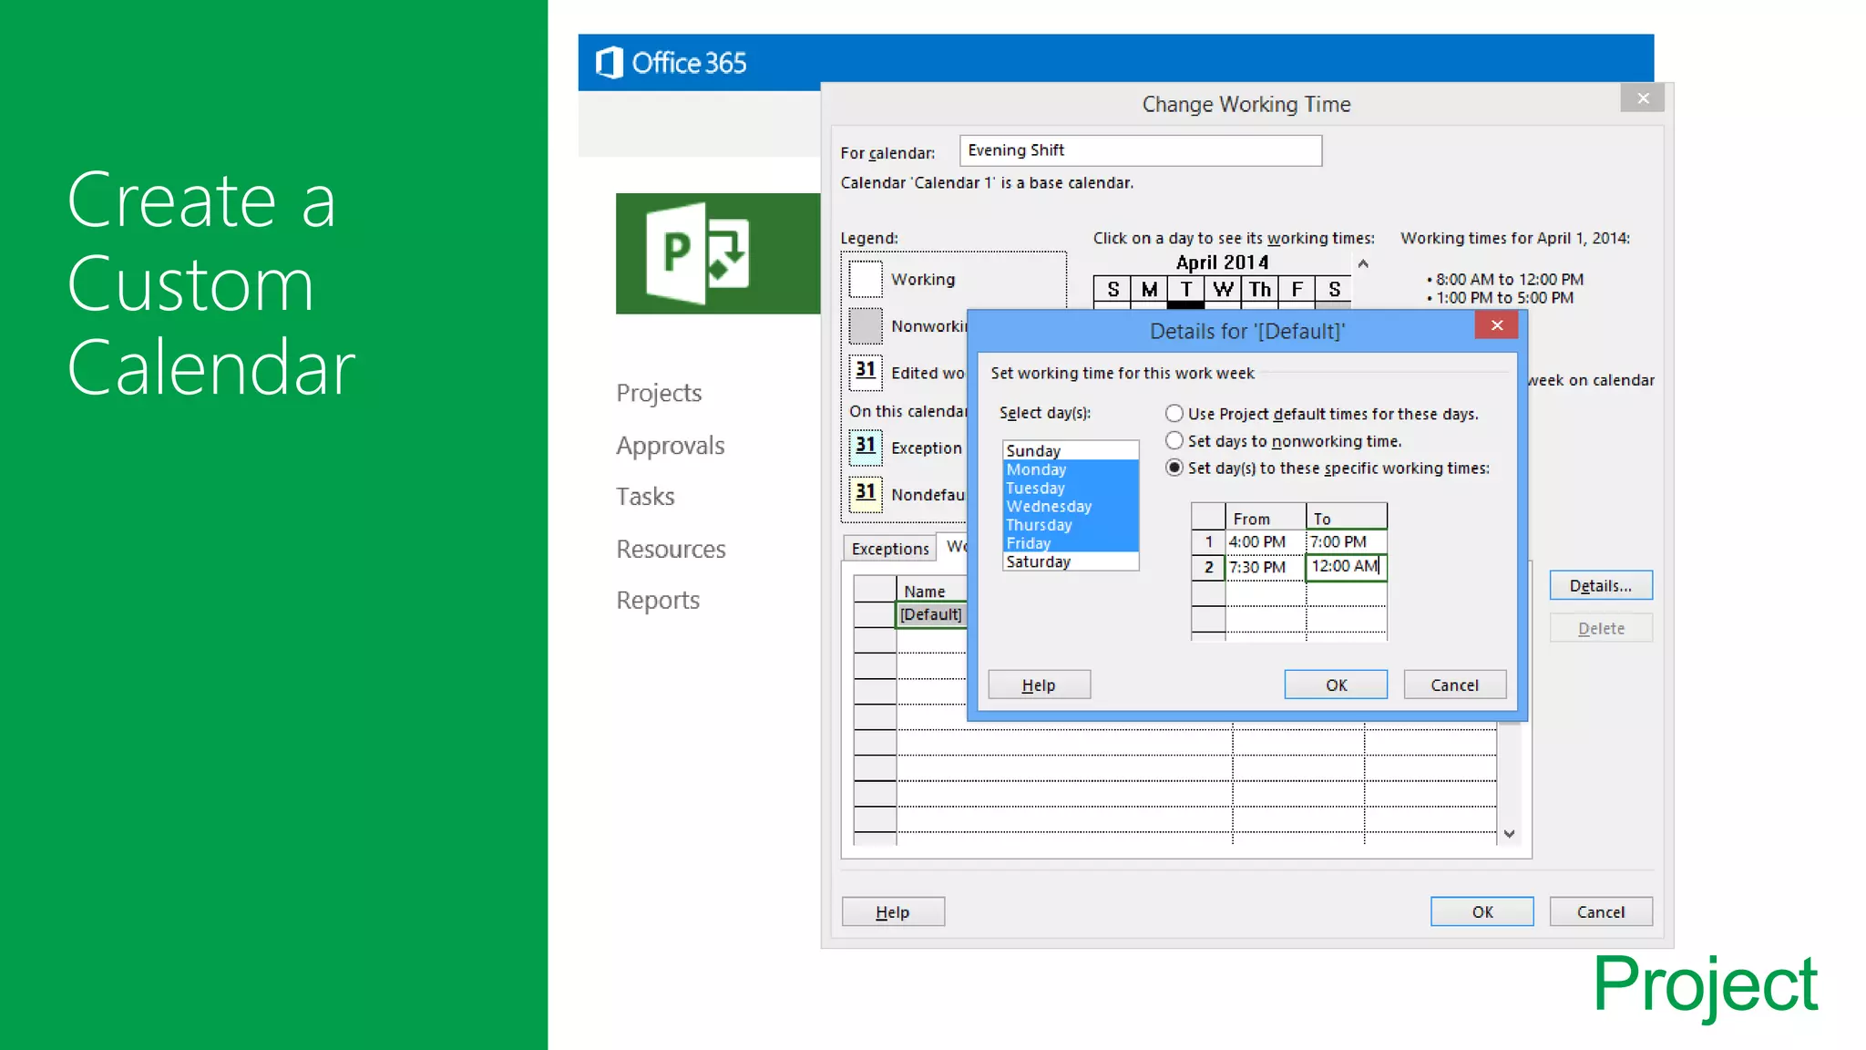The width and height of the screenshot is (1866, 1050).
Task: Select Use Project default times radio button
Action: 1174,414
